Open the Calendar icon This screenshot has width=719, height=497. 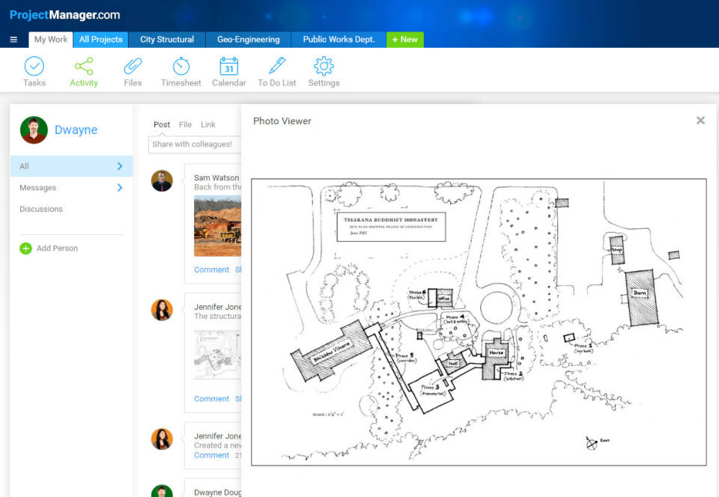point(228,67)
